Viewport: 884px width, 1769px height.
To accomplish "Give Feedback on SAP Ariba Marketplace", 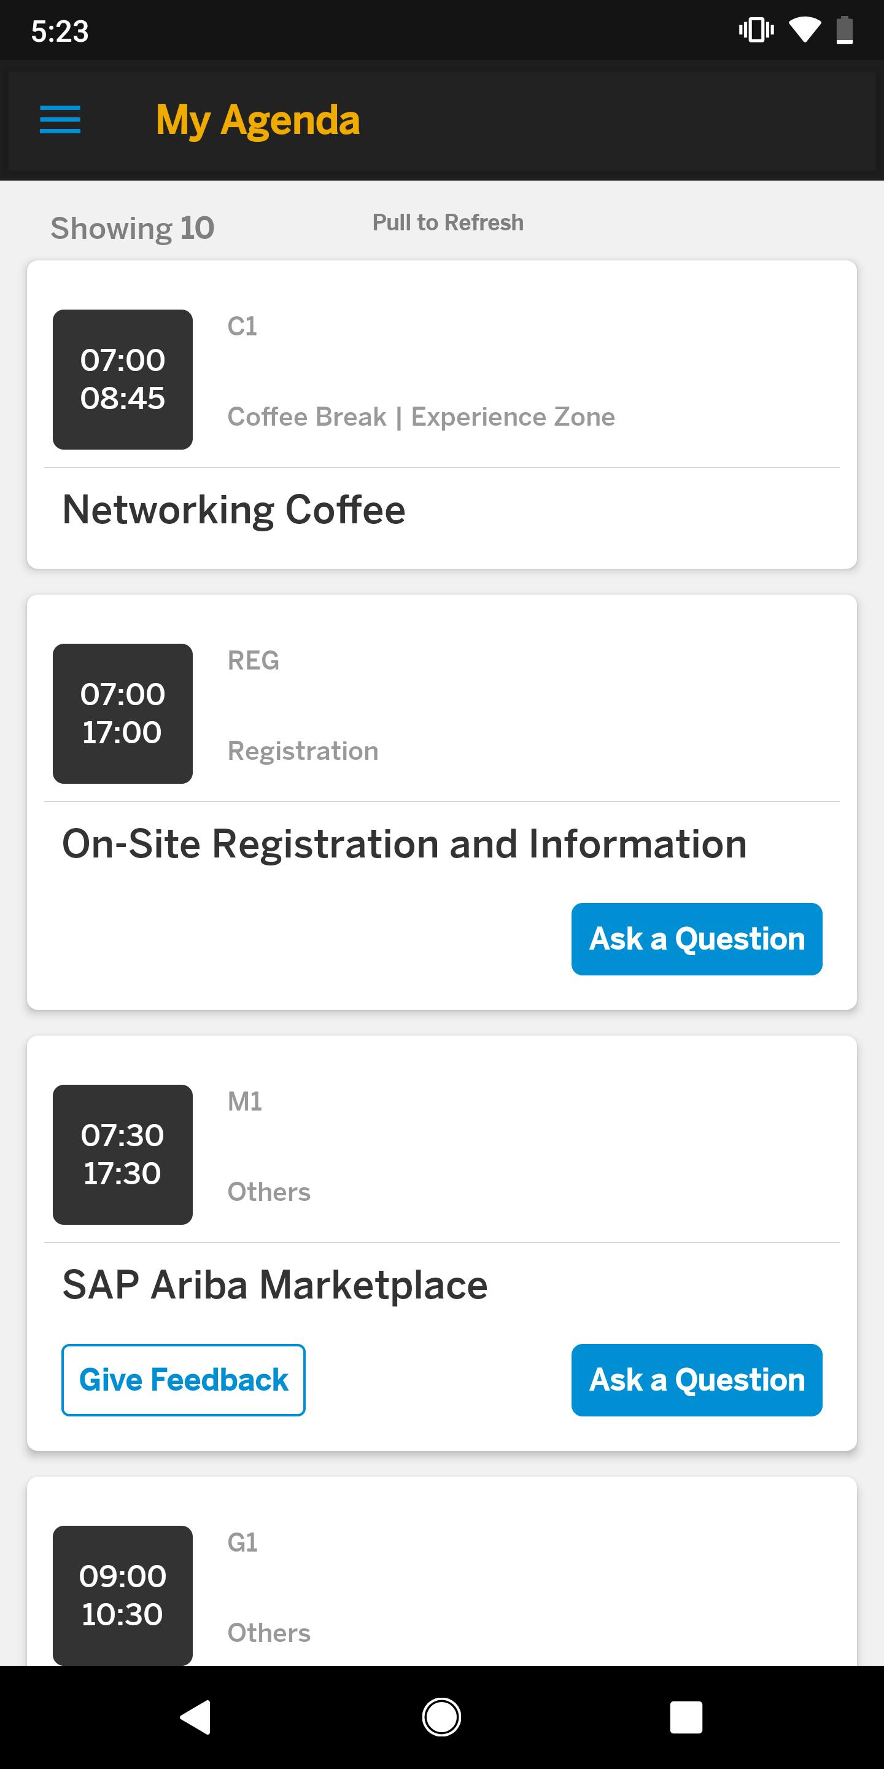I will 184,1380.
